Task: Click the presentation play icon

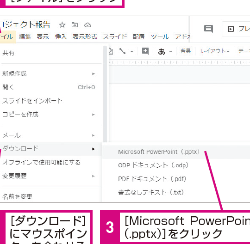Action: click(x=231, y=29)
